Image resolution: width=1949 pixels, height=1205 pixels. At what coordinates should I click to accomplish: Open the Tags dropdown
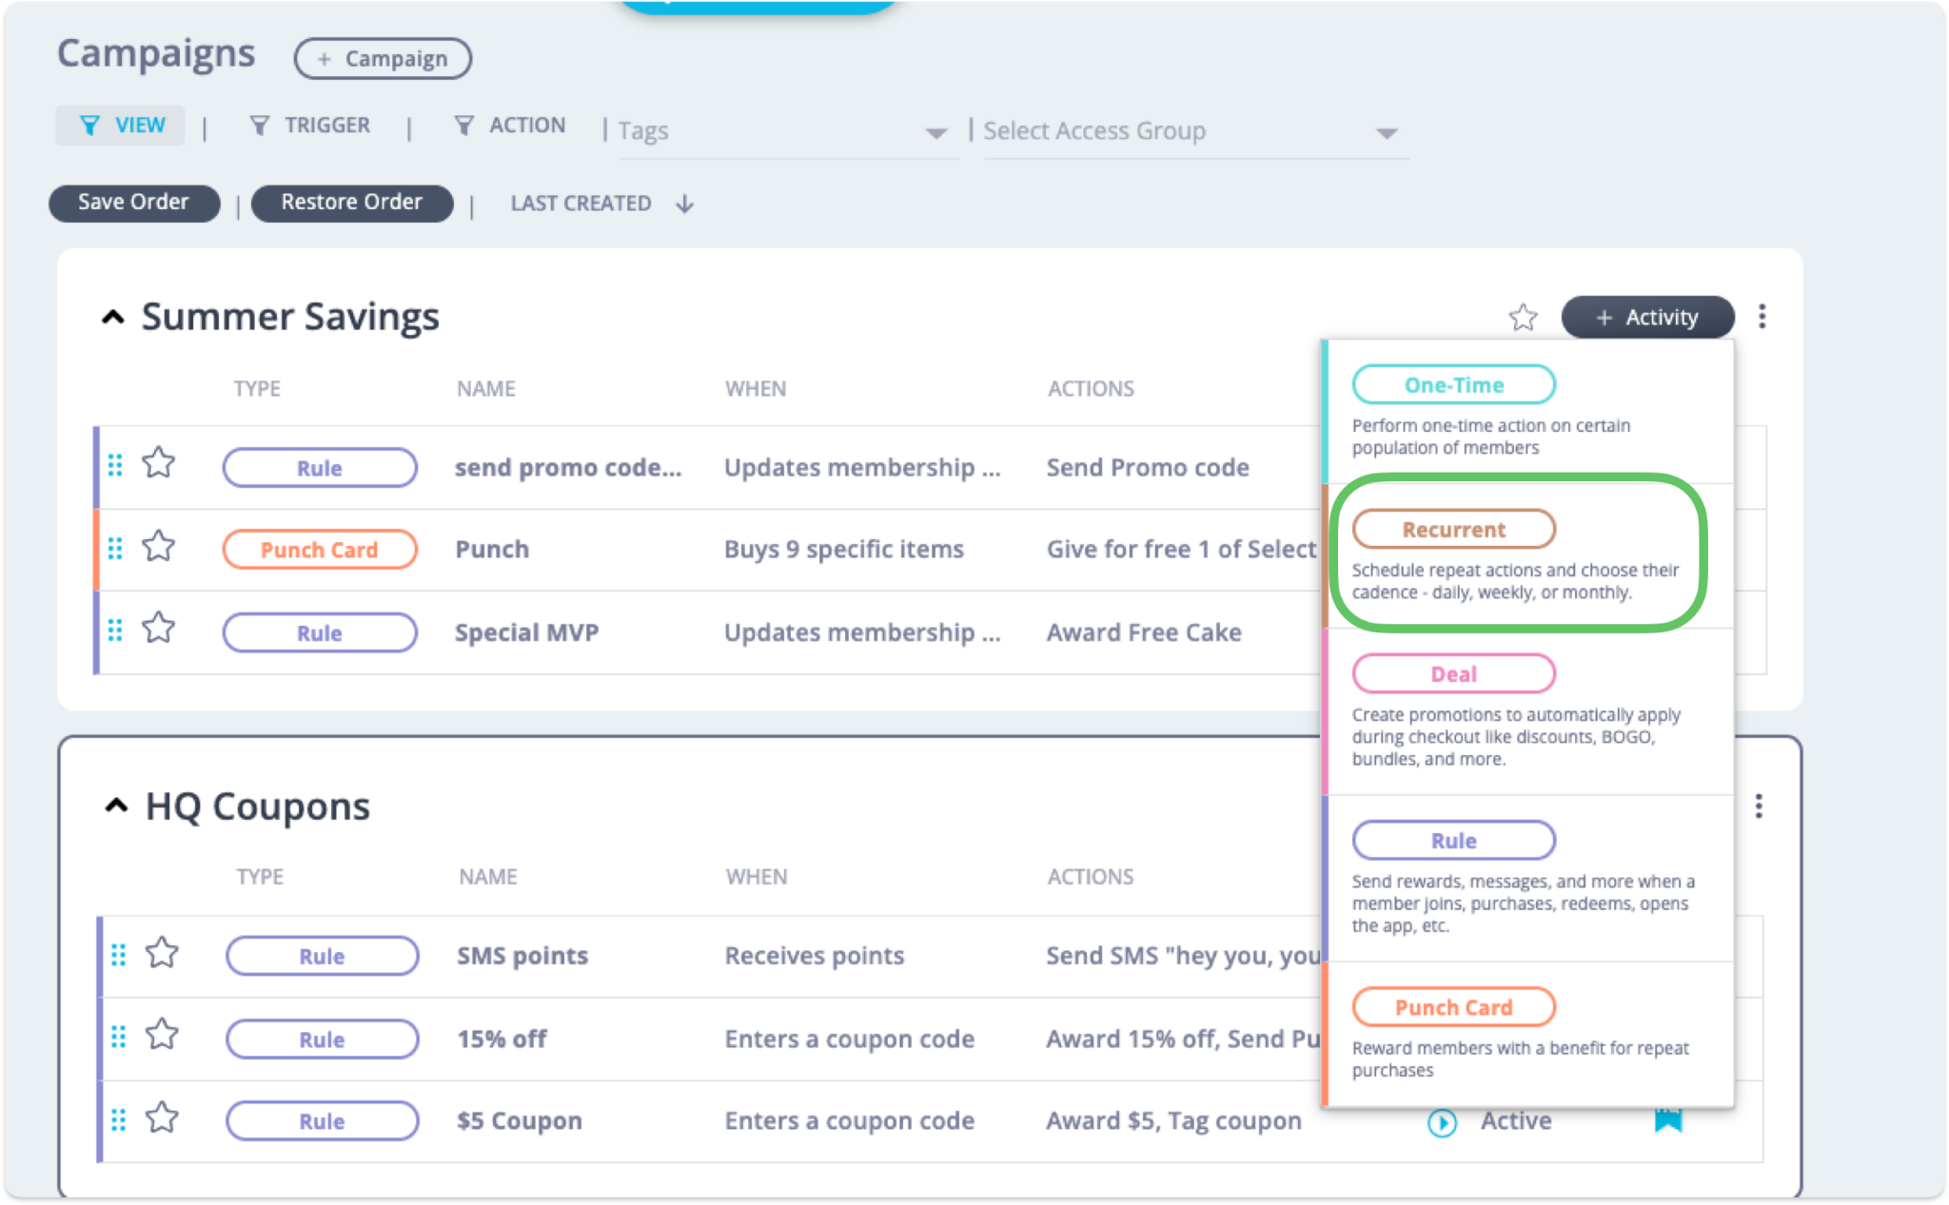pyautogui.click(x=935, y=132)
